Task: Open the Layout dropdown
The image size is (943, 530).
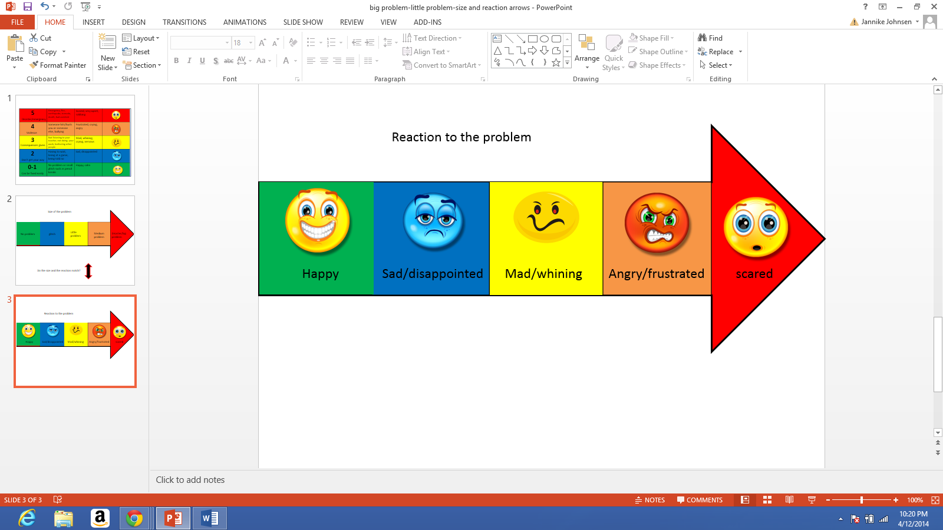Action: (x=141, y=38)
